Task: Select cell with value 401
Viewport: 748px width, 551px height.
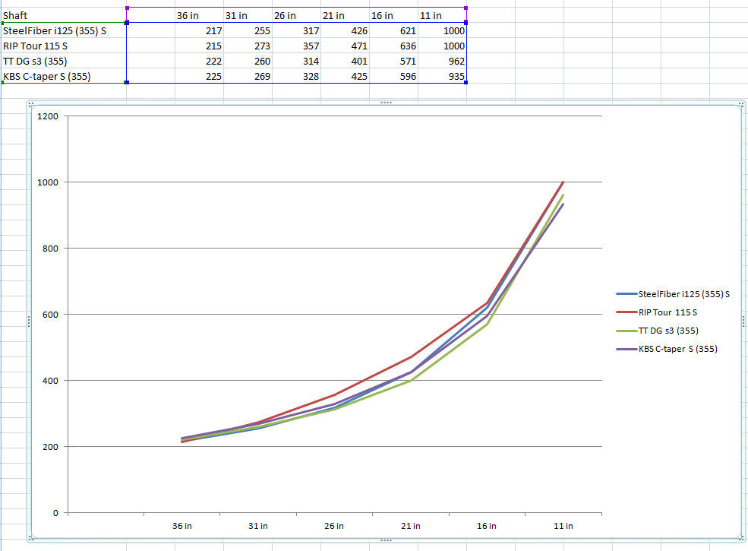Action: (346, 61)
